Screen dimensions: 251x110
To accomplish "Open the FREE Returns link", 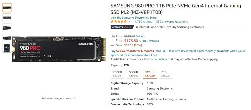I will click(x=150, y=41).
